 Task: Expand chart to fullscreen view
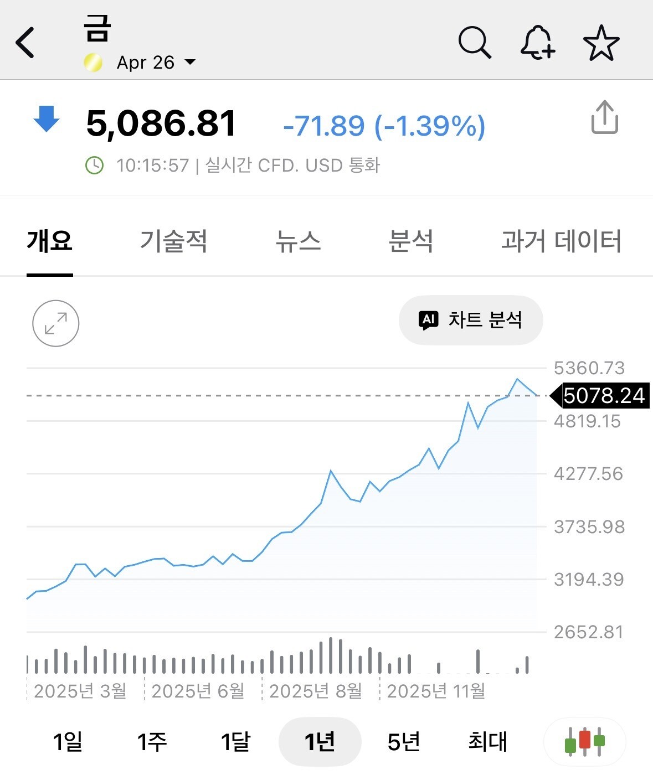click(x=56, y=323)
